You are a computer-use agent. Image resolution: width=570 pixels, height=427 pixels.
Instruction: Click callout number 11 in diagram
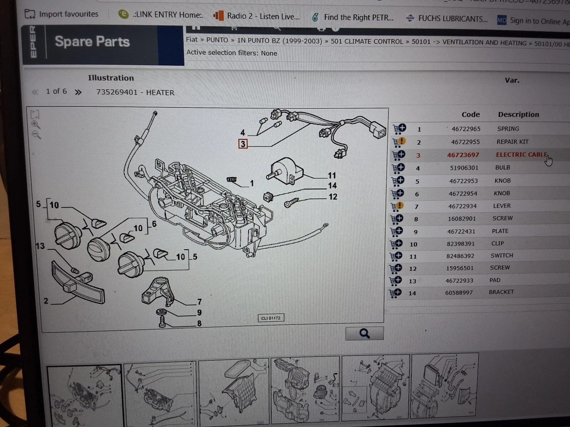pyautogui.click(x=332, y=175)
